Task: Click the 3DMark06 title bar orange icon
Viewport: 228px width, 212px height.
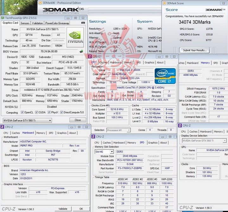Action: (40, 3)
